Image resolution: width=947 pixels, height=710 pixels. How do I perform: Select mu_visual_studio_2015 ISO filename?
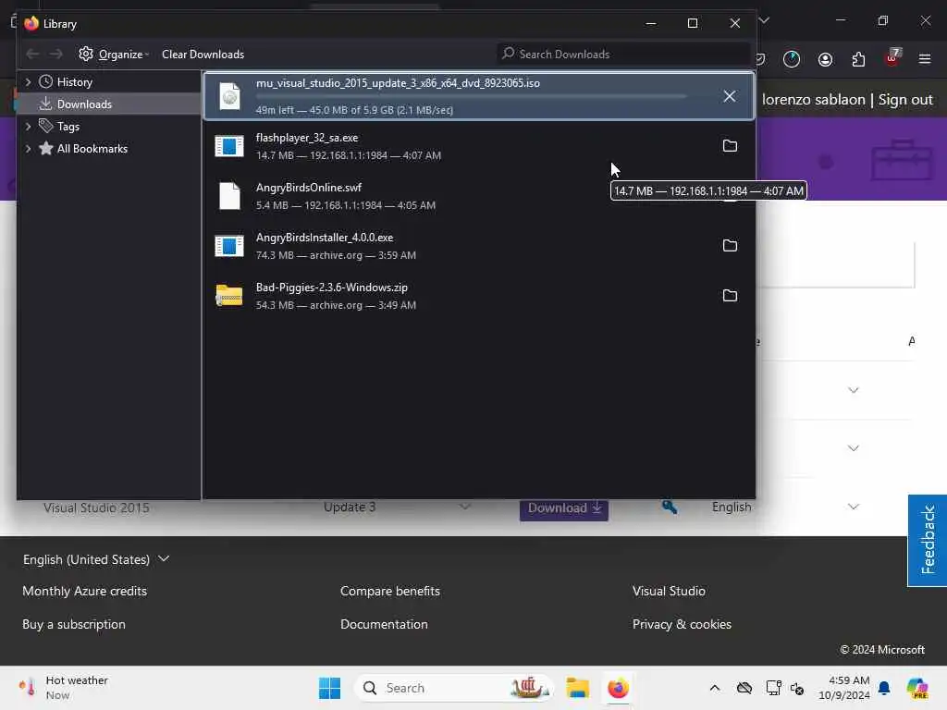coord(398,83)
